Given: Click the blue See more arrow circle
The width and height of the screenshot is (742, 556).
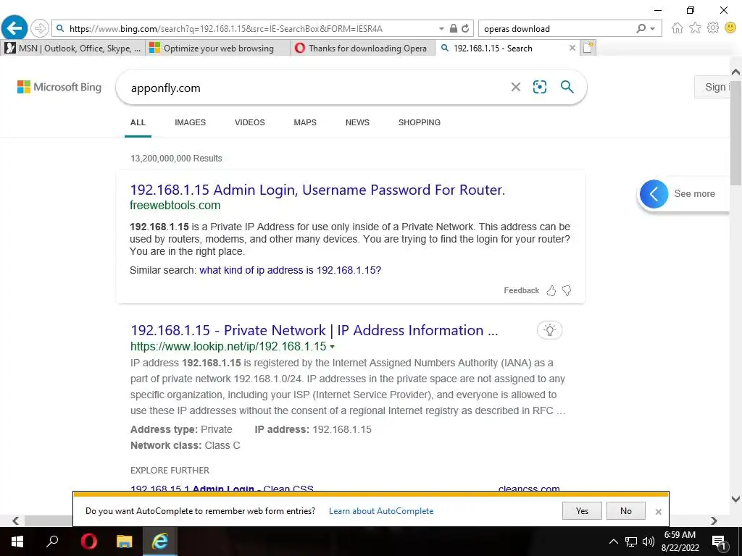Looking at the screenshot, I should (654, 194).
